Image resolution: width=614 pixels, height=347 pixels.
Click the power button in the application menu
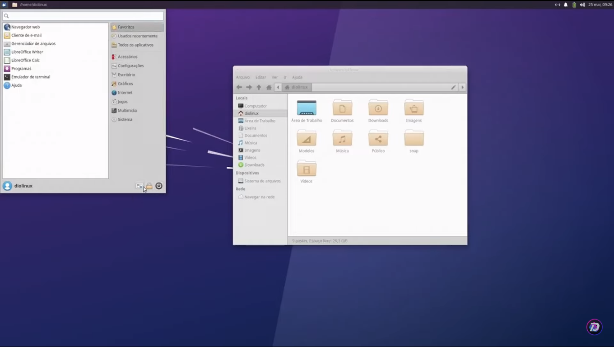[x=158, y=186]
